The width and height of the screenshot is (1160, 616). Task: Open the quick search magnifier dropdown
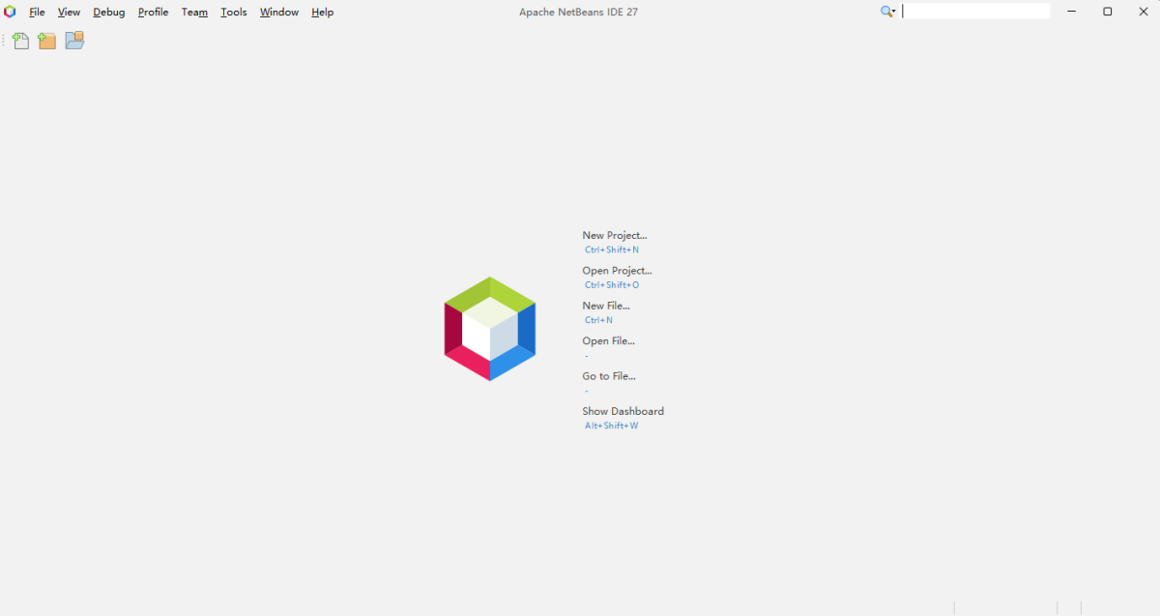tap(887, 12)
